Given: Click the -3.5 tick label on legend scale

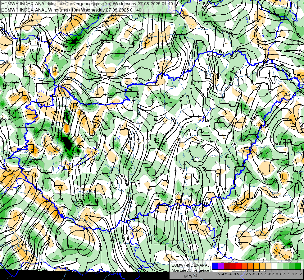Looking at the screenshot, I should point(236,274).
